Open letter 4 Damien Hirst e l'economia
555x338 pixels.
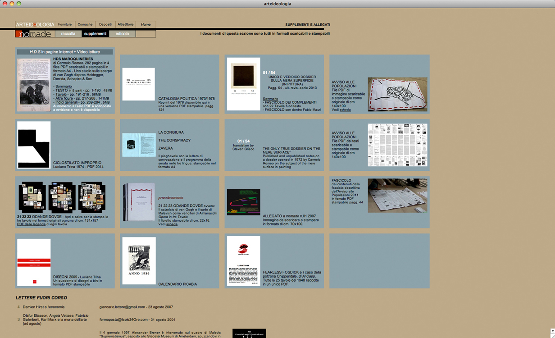coord(44,307)
